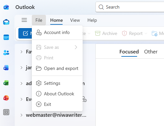Open the File menu tab

39,20
